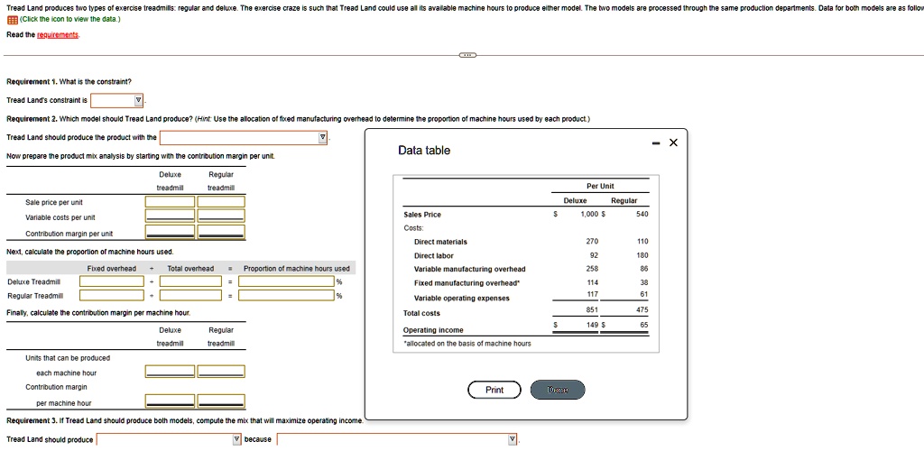Click the Regular treadmill sale price field
This screenshot has height=451, width=924.
221,202
